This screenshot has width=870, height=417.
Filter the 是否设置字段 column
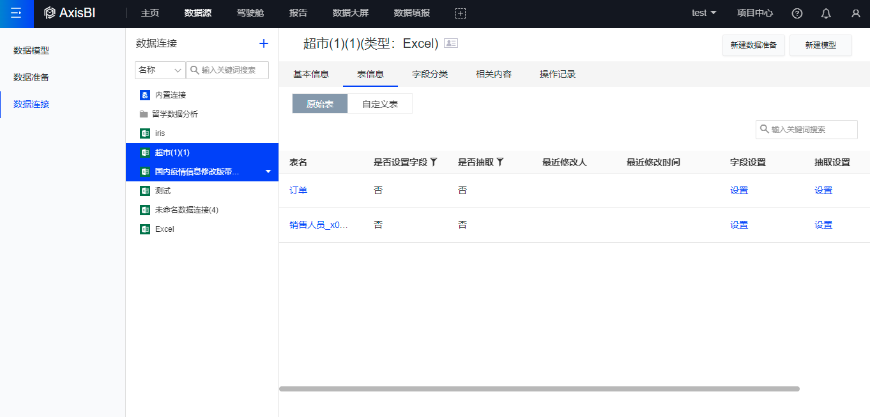434,162
